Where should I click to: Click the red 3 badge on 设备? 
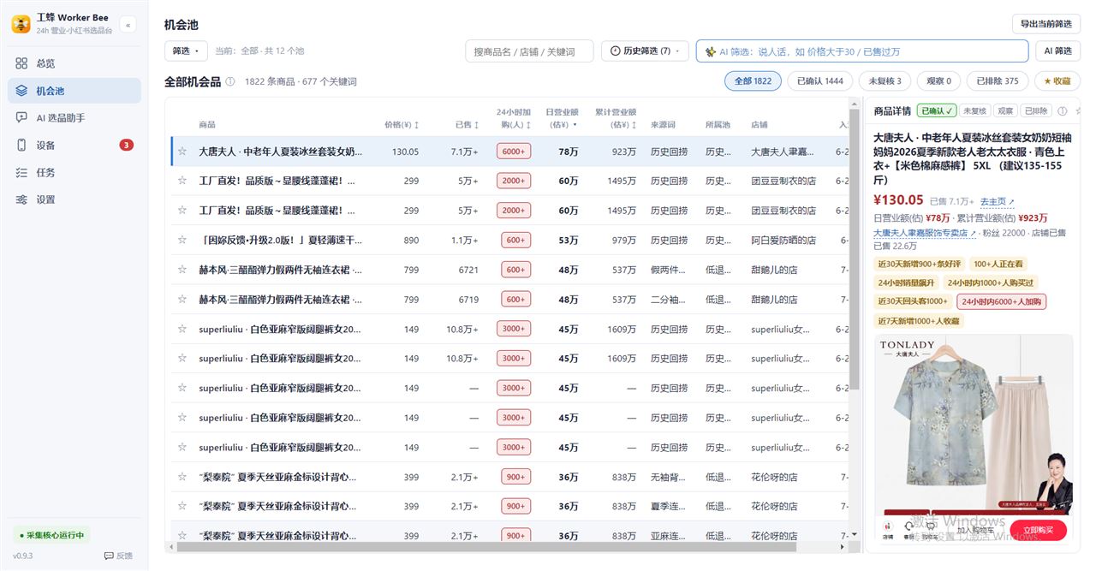(126, 145)
